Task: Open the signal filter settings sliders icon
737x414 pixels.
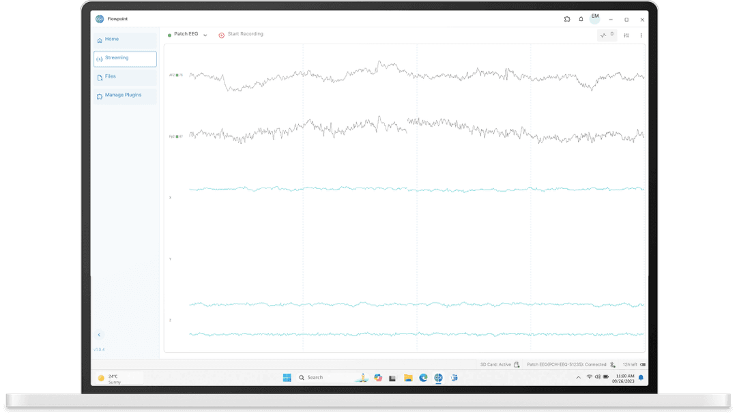Action: point(626,35)
